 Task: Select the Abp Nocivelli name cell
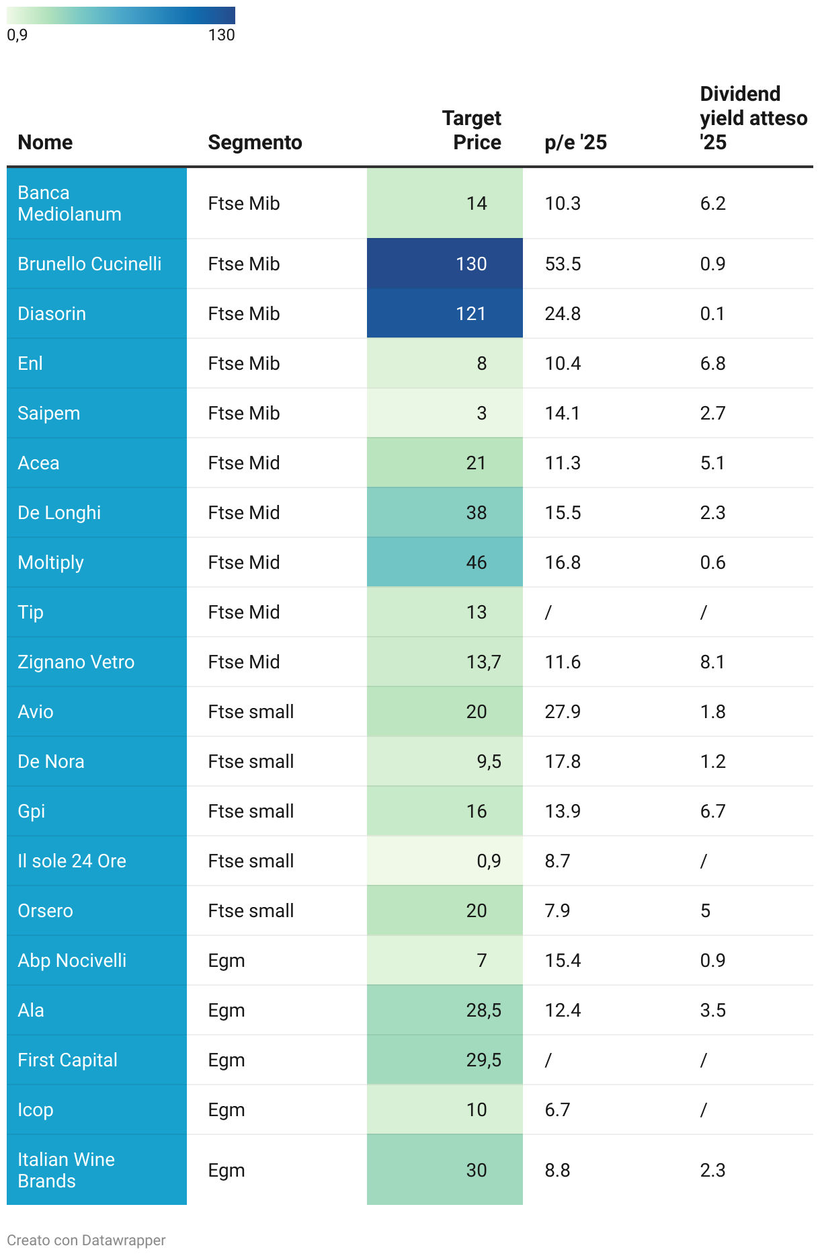72,960
